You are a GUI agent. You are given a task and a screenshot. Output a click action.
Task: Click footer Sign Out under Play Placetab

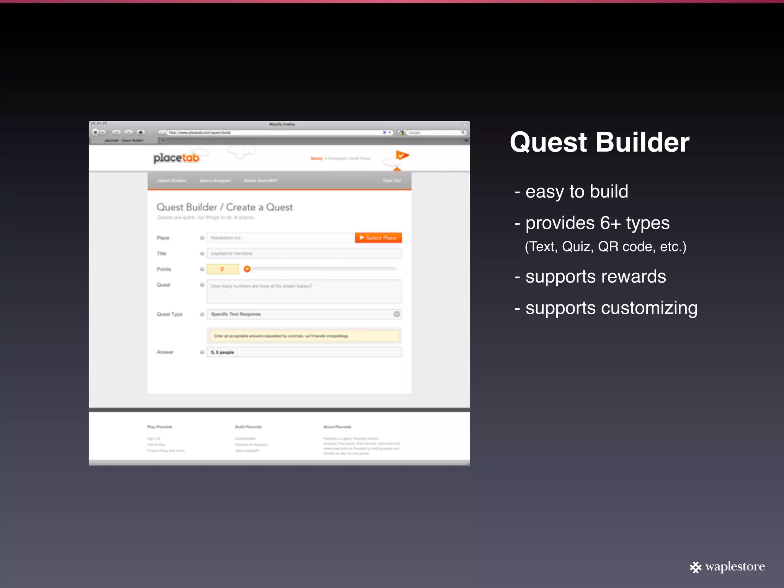tap(154, 439)
